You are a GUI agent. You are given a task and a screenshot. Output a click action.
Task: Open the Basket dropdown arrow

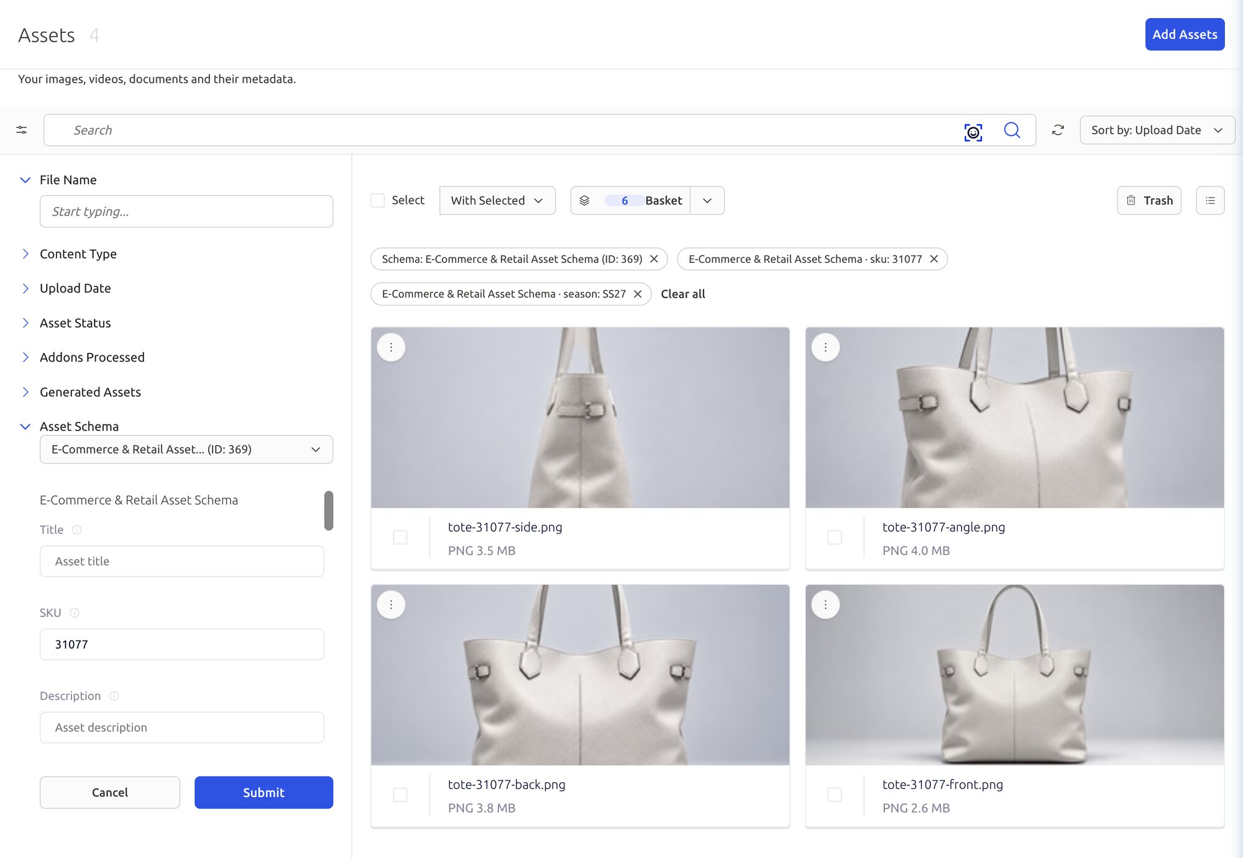click(x=707, y=201)
